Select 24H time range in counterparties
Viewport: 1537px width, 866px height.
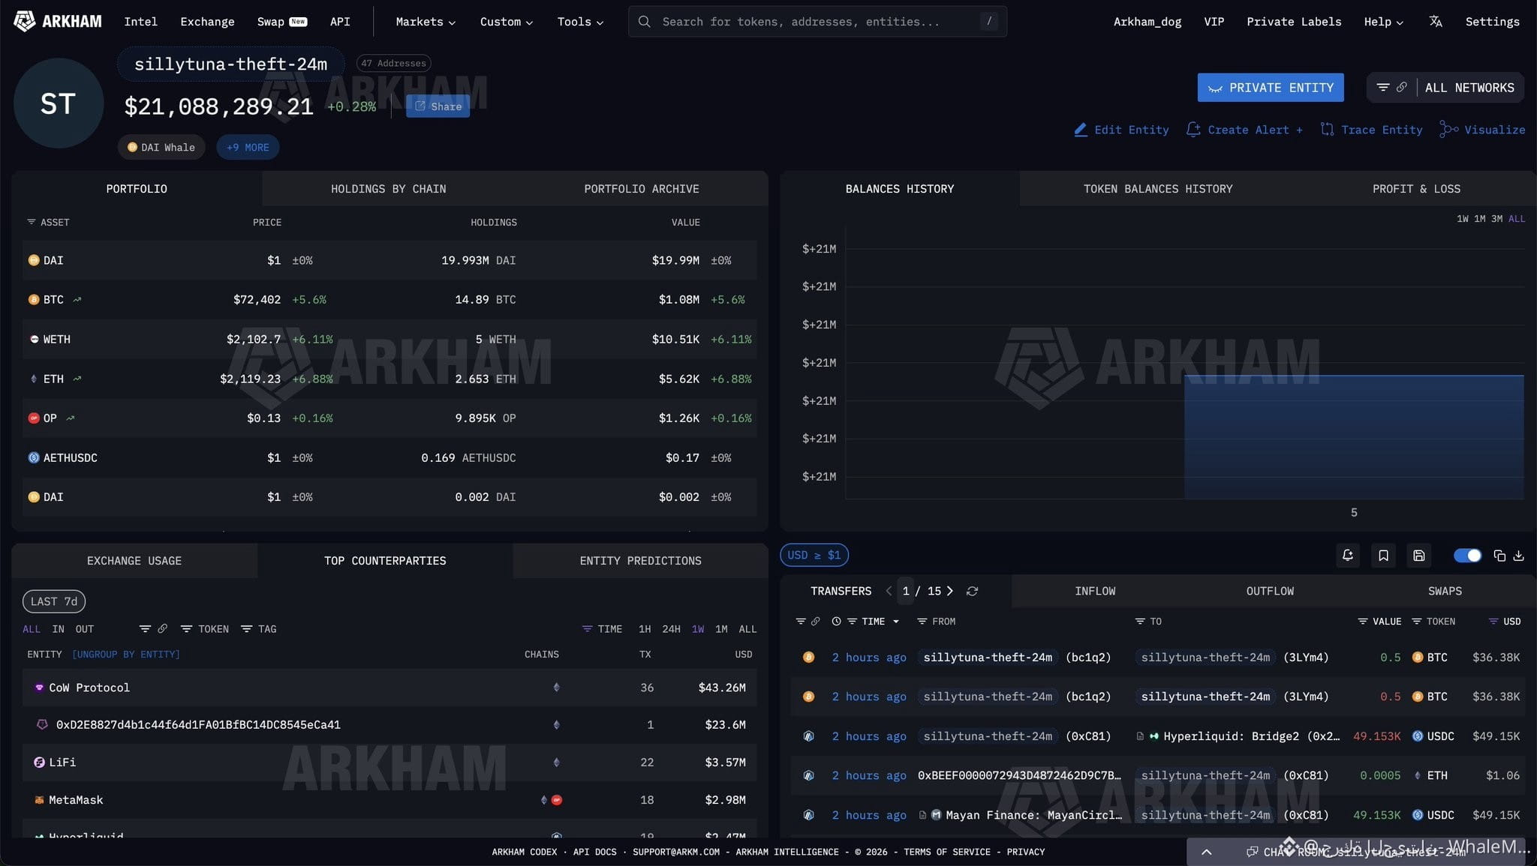coord(671,629)
